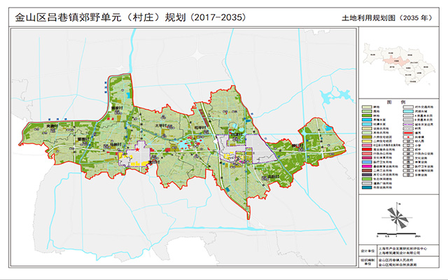
Task: Click the pink highlighted town in inset map
Action: pyautogui.click(x=398, y=62)
